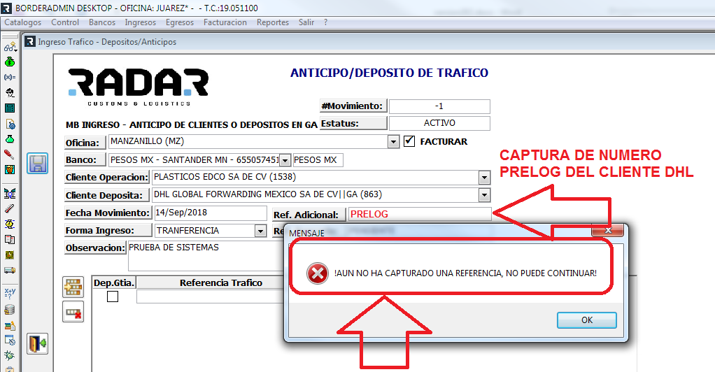Open the stacked books icon

10,325
